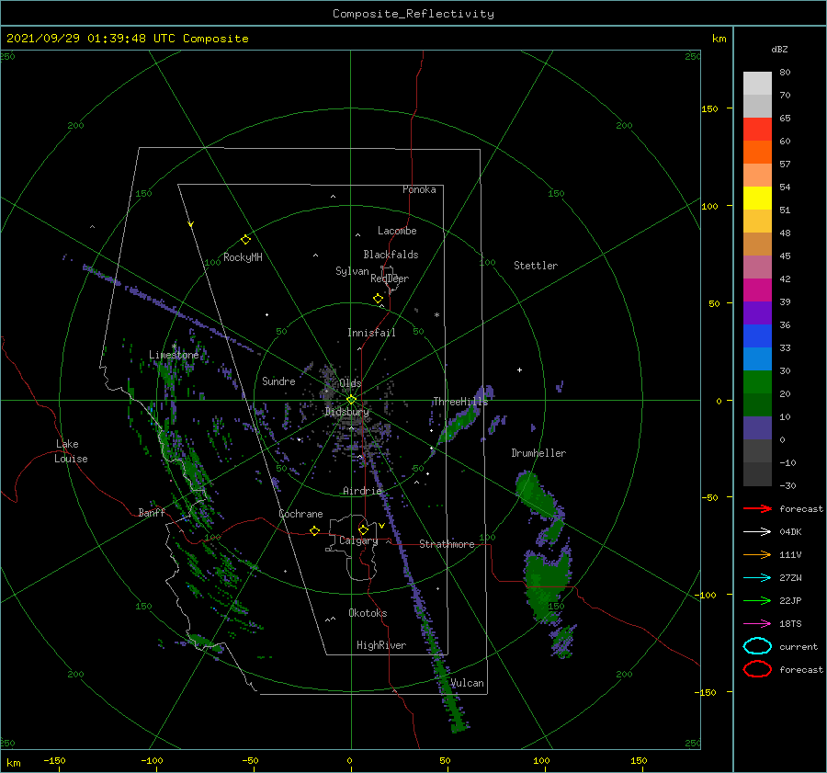Click the yellow diamond marker near RockyMH
The image size is (827, 773).
(245, 240)
